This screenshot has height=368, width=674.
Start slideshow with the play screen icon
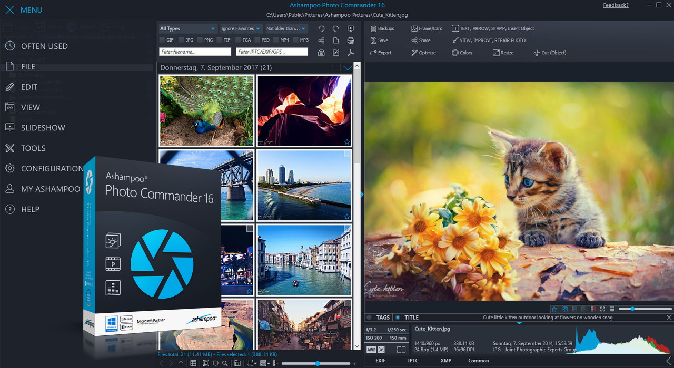(x=351, y=28)
